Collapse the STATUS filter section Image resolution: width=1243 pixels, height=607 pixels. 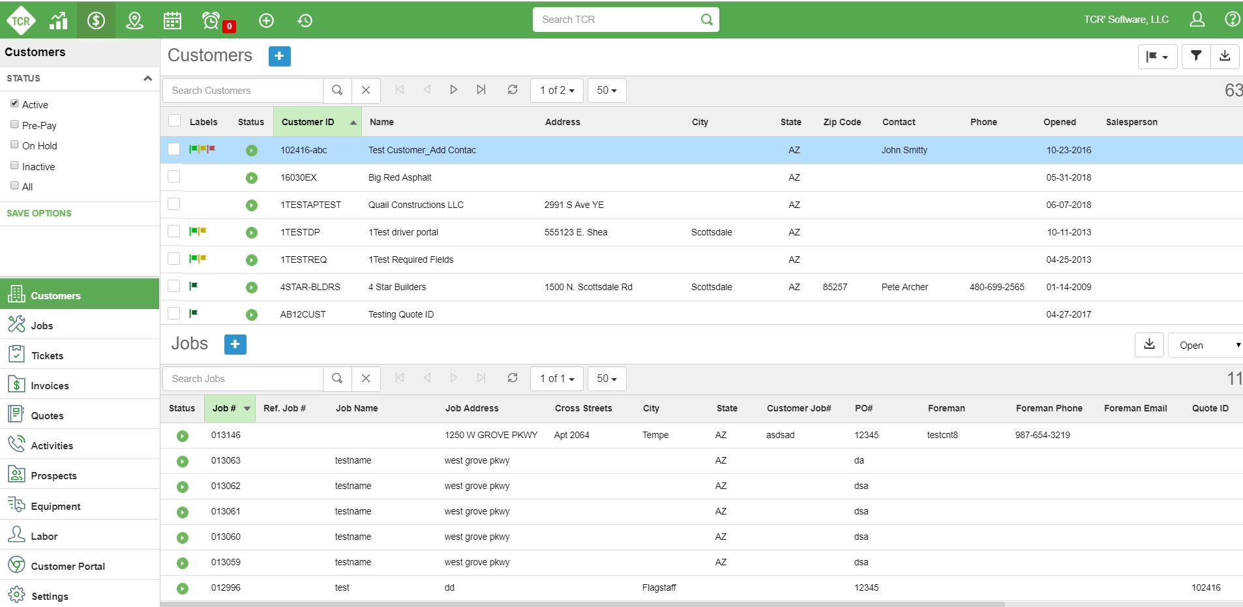pyautogui.click(x=147, y=78)
